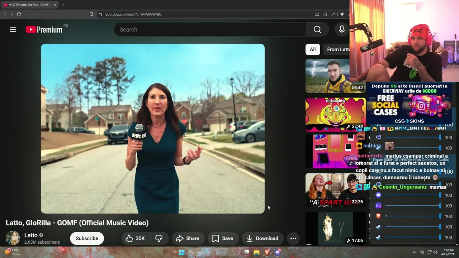Show hidden tray icons chevron
The height and width of the screenshot is (258, 459).
tap(414, 252)
